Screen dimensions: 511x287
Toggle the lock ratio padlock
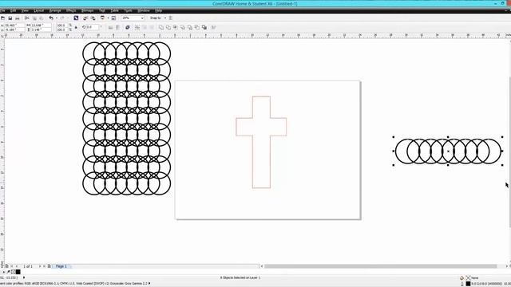pyautogui.click(x=76, y=27)
